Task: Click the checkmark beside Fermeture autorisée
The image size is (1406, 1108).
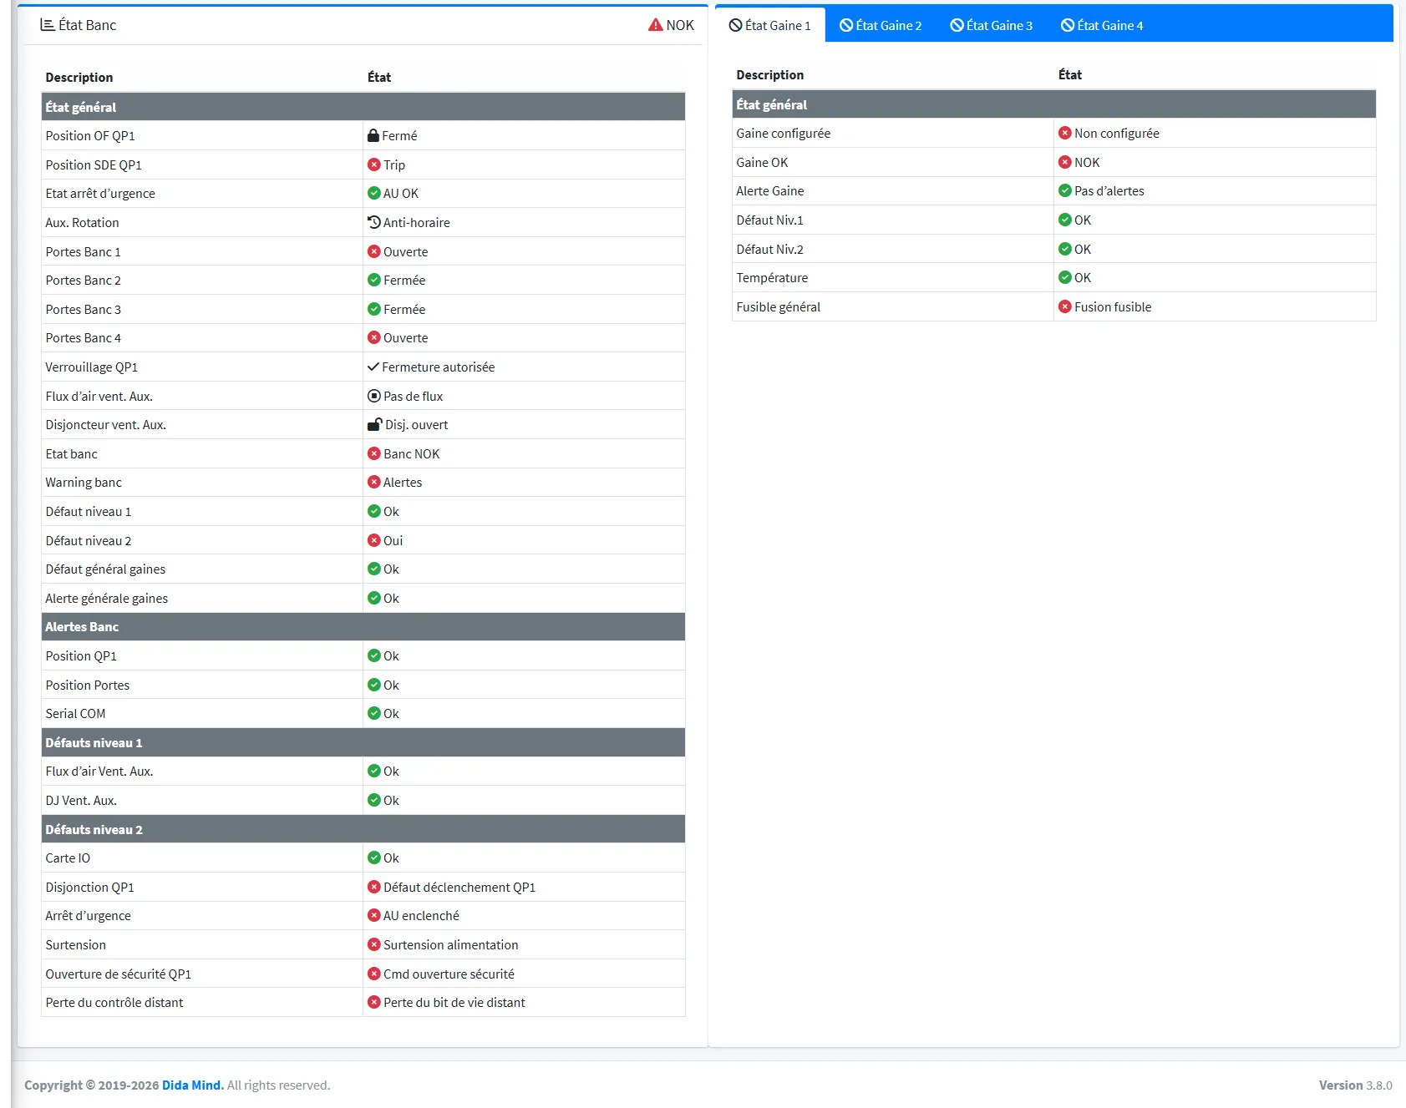Action: tap(373, 367)
